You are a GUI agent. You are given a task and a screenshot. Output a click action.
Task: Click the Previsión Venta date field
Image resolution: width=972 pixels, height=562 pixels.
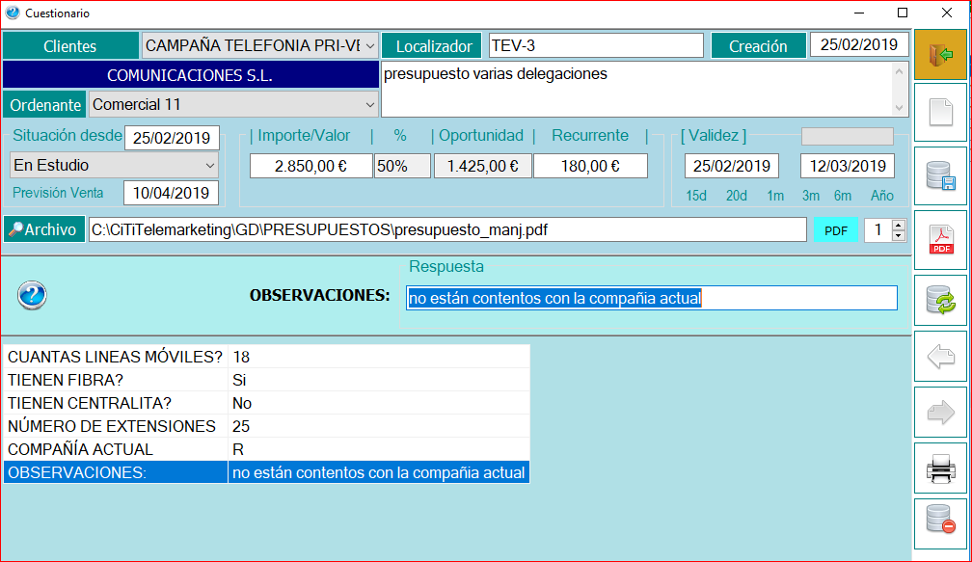pos(171,193)
